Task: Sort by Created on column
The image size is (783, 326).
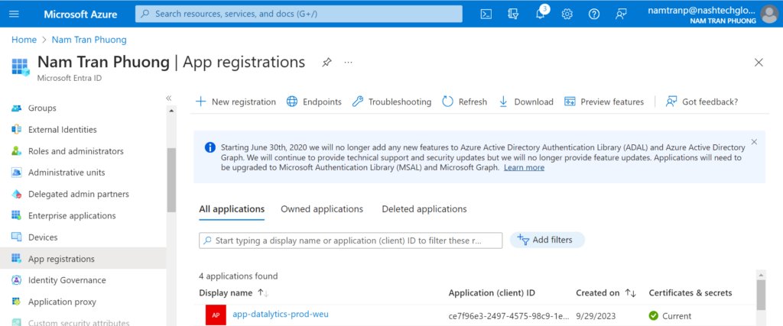Action: (631, 293)
